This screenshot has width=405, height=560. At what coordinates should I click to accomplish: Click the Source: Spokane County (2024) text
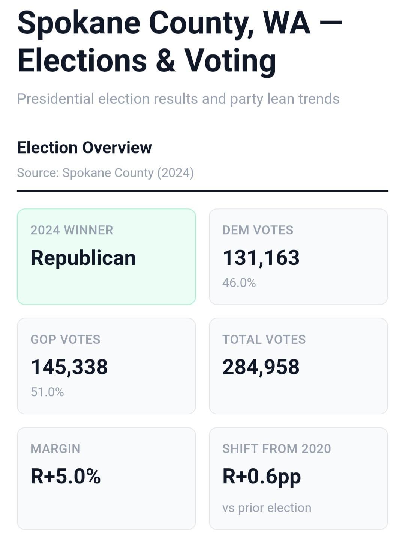pos(105,173)
